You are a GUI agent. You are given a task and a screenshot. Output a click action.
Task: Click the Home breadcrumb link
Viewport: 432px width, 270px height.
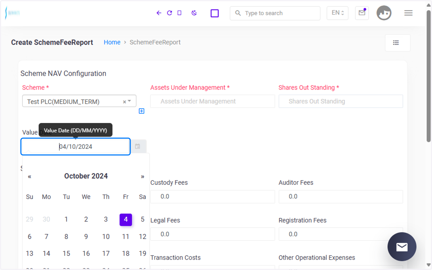(112, 42)
